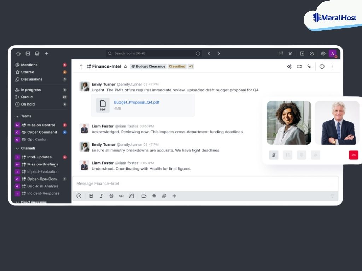
Task: Open Intel-Updates channel
Action: 41,157
